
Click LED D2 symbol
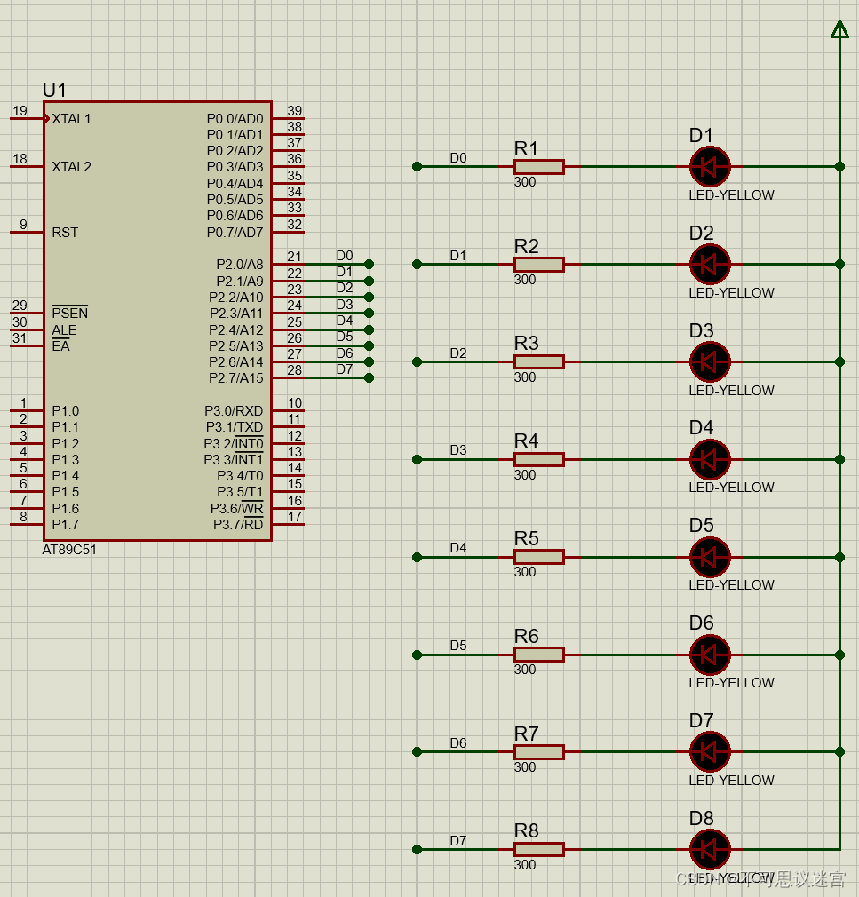click(710, 265)
